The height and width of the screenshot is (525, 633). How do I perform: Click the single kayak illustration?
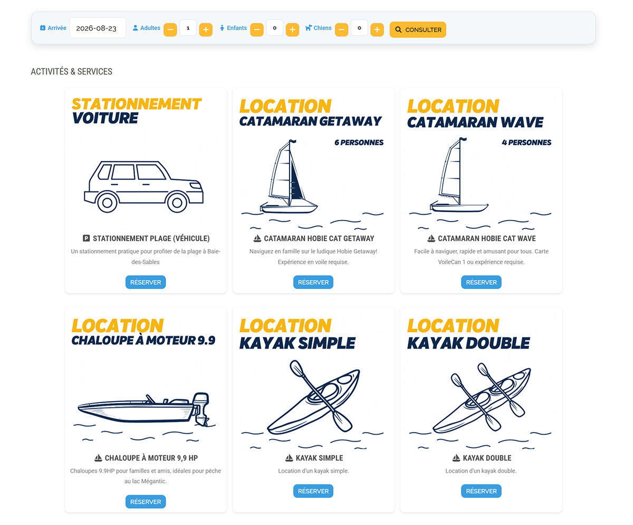pos(313,401)
